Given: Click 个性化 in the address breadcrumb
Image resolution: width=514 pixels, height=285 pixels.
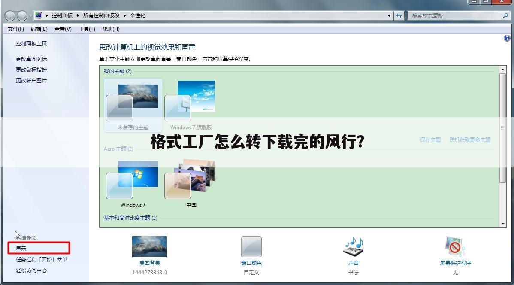Looking at the screenshot, I should [137, 15].
